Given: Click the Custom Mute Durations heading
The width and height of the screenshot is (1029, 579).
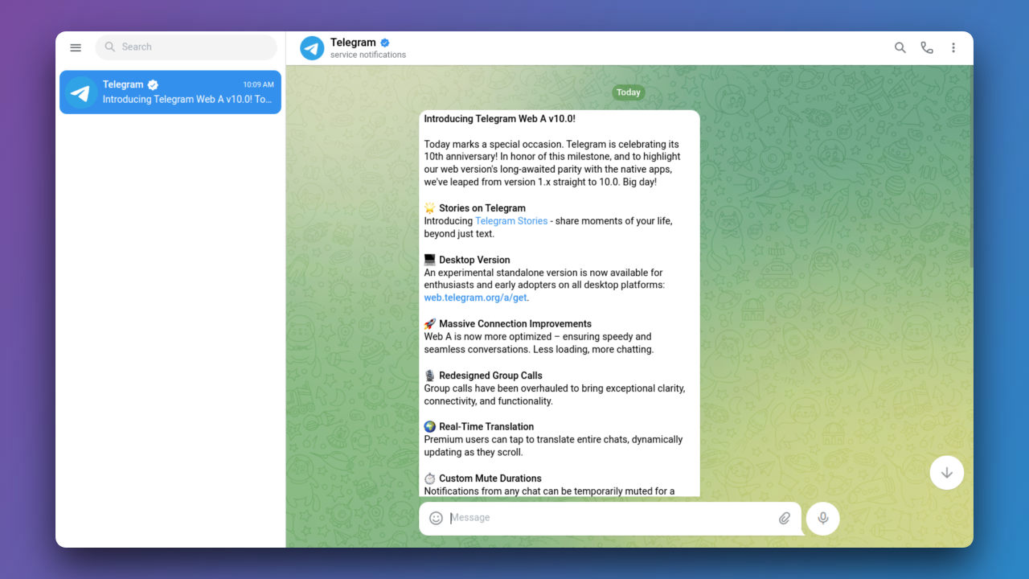Looking at the screenshot, I should (x=490, y=478).
